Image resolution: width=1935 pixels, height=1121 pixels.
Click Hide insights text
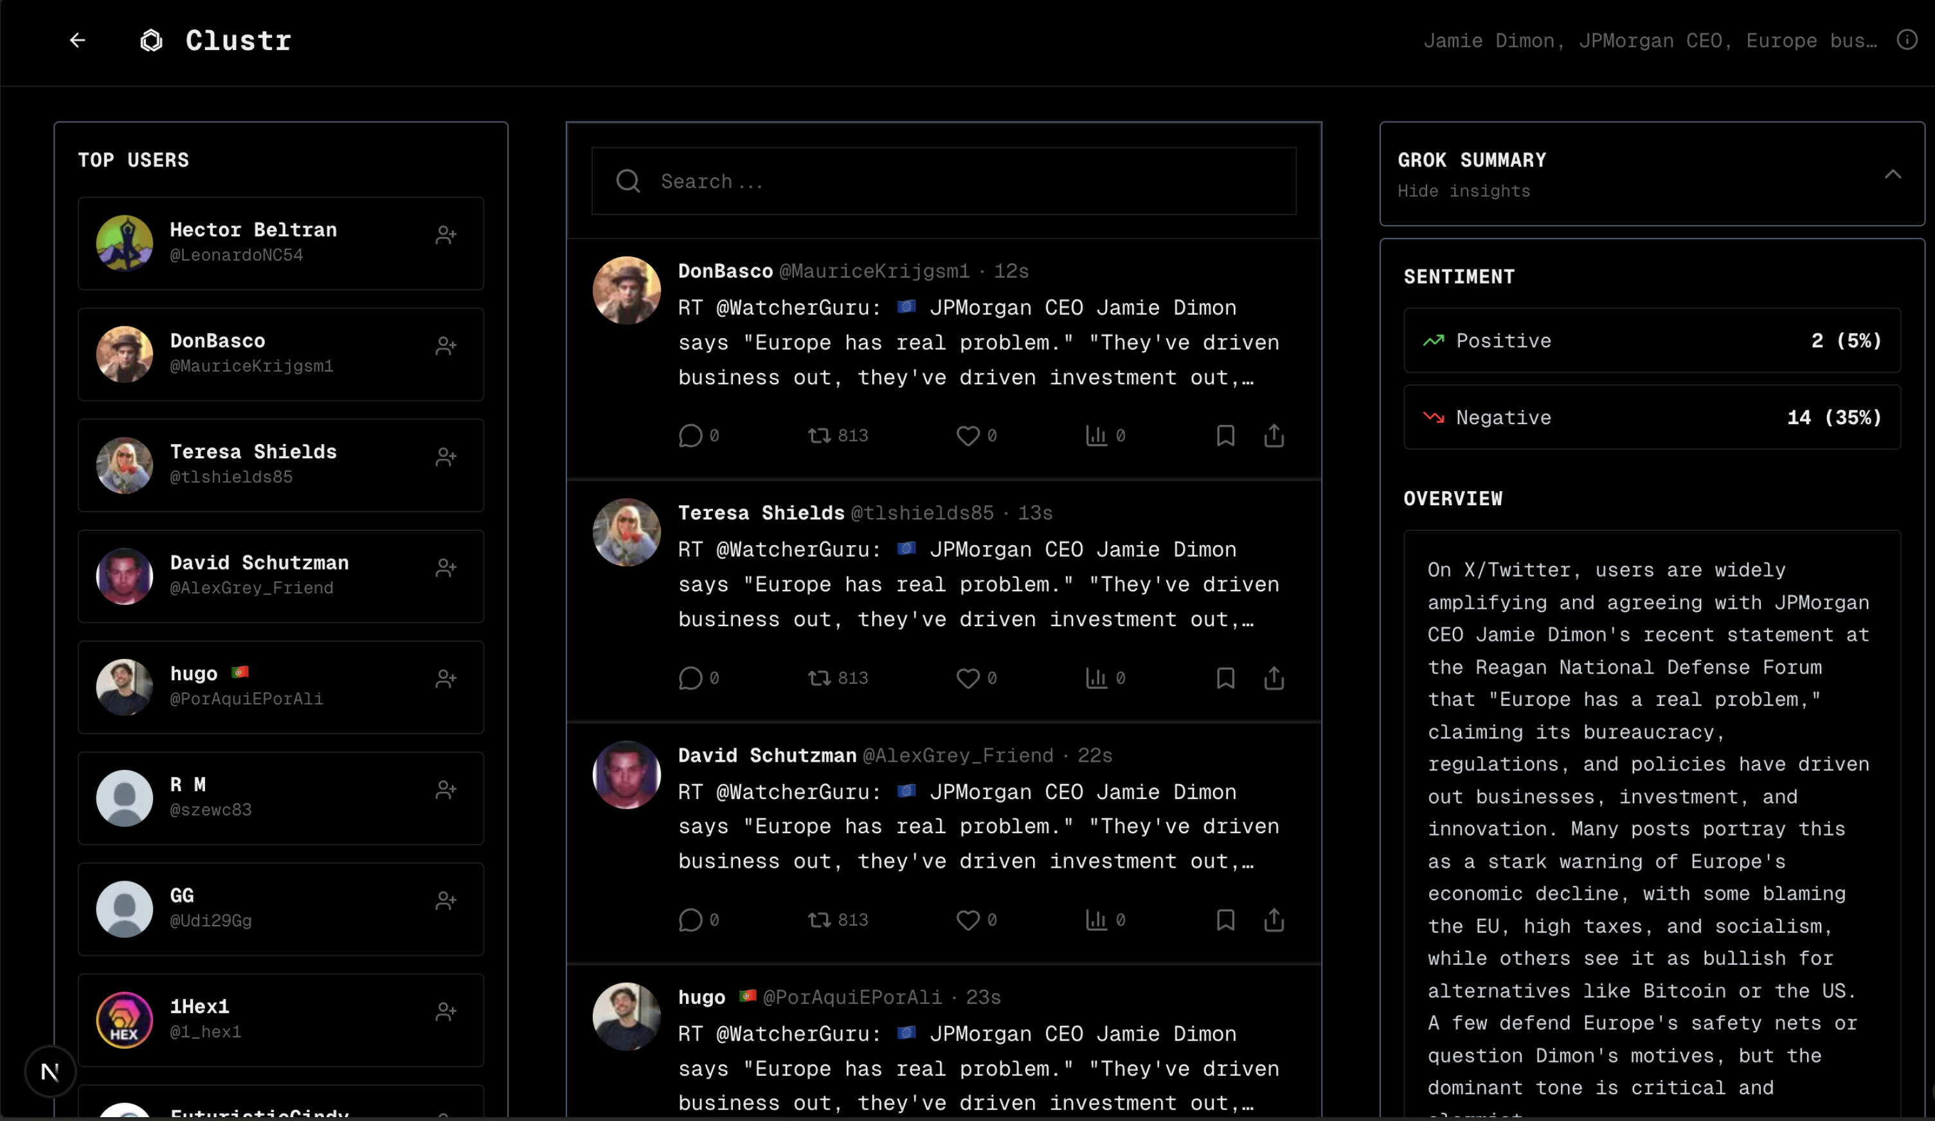coord(1464,191)
